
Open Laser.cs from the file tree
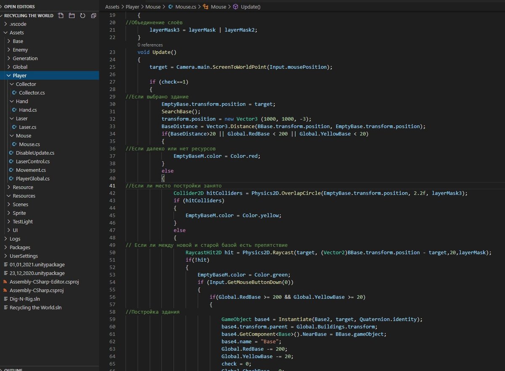pos(27,127)
